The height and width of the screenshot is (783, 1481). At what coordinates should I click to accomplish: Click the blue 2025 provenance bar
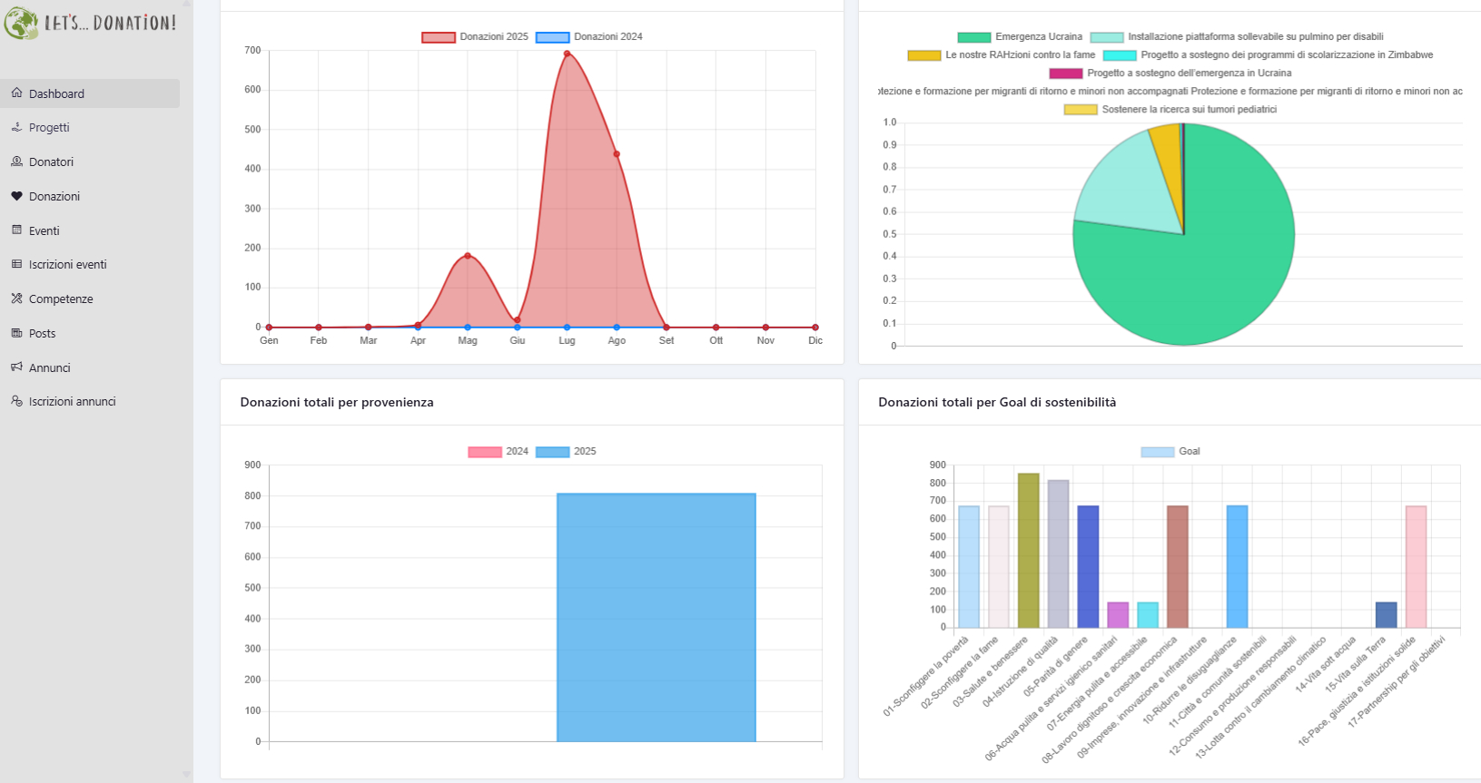tap(656, 617)
